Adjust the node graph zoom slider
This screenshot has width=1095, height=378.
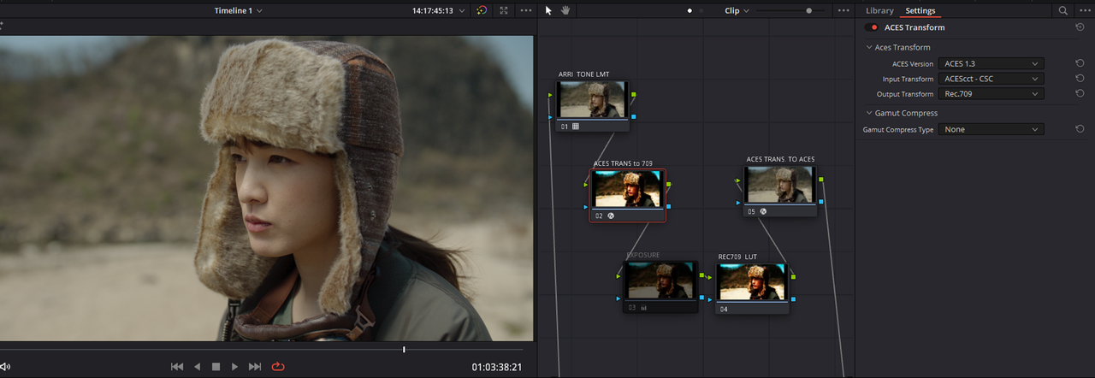coord(808,10)
